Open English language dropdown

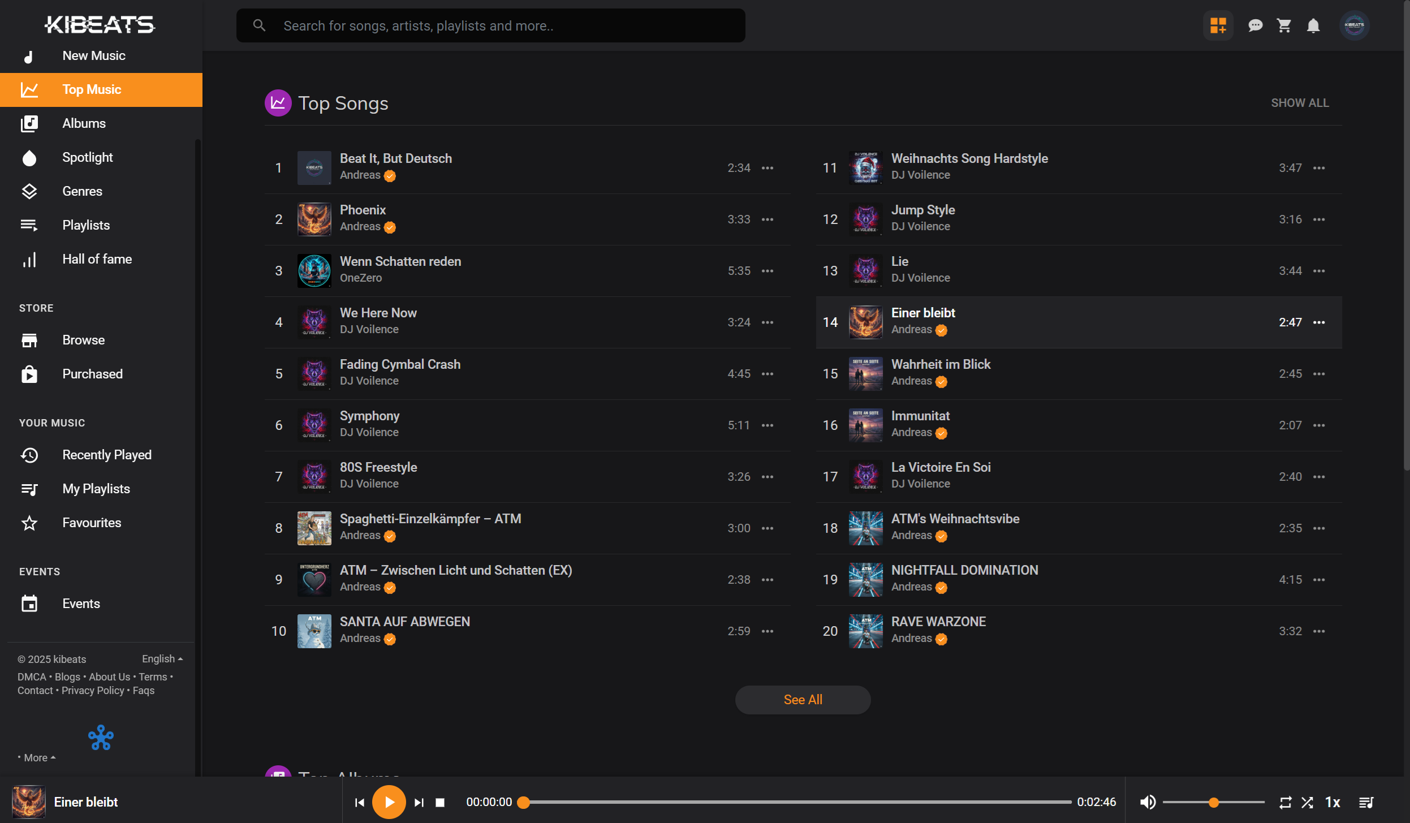(162, 659)
